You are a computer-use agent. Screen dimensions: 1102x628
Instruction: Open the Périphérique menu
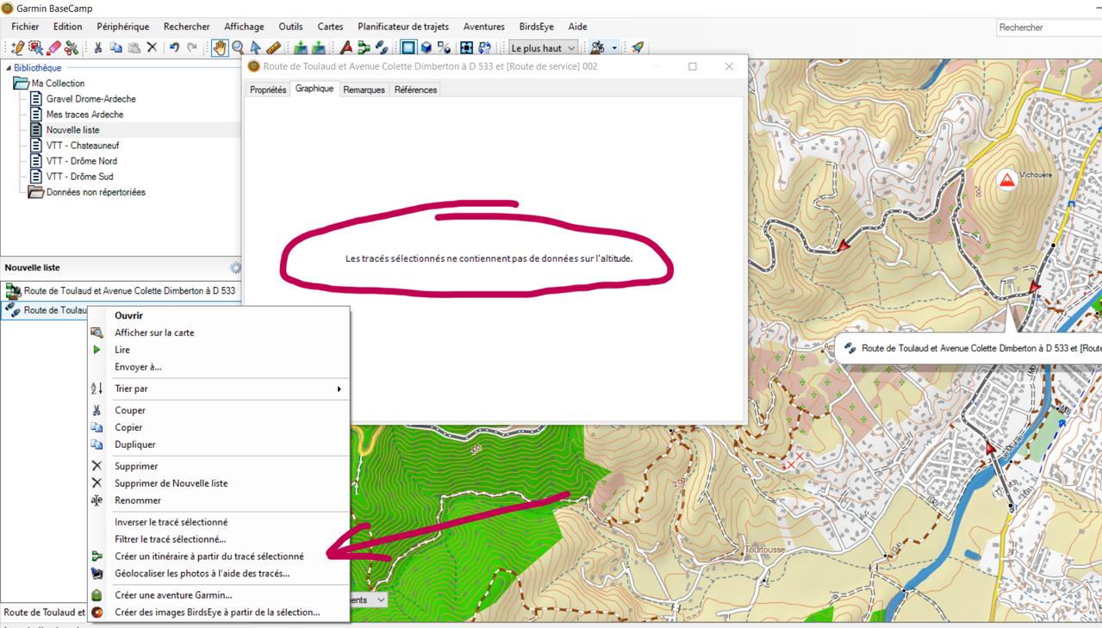click(122, 27)
